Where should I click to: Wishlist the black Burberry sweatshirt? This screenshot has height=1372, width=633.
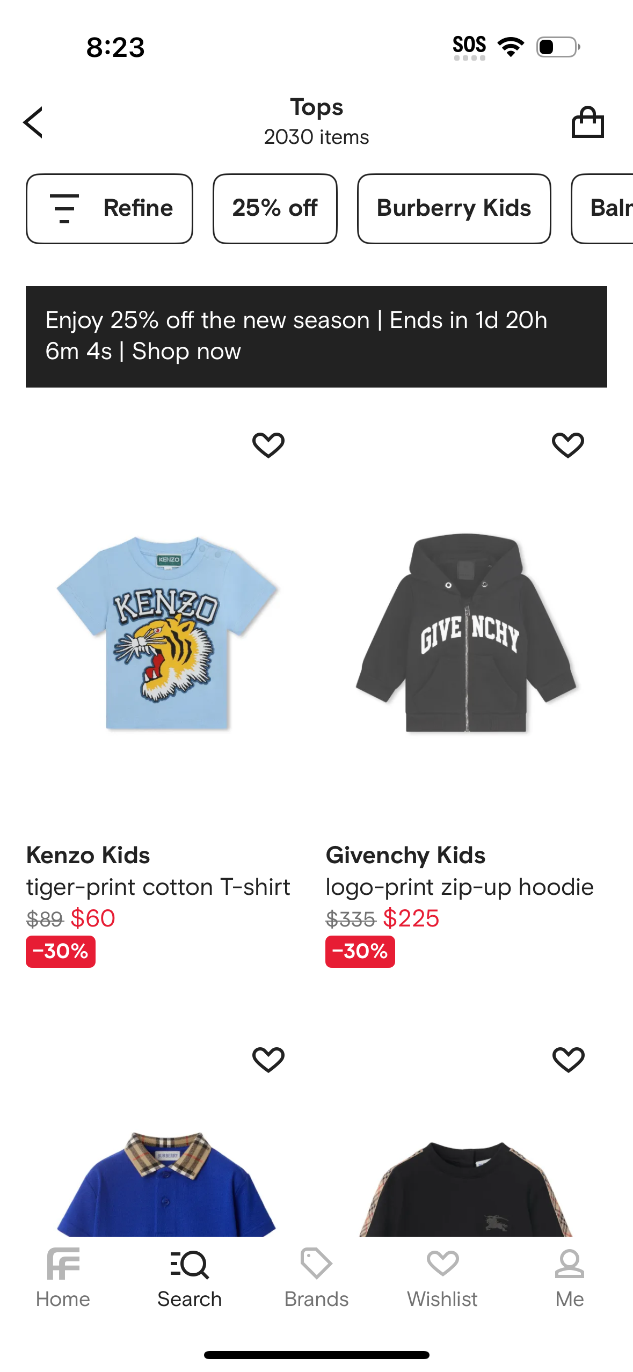coord(567,1059)
